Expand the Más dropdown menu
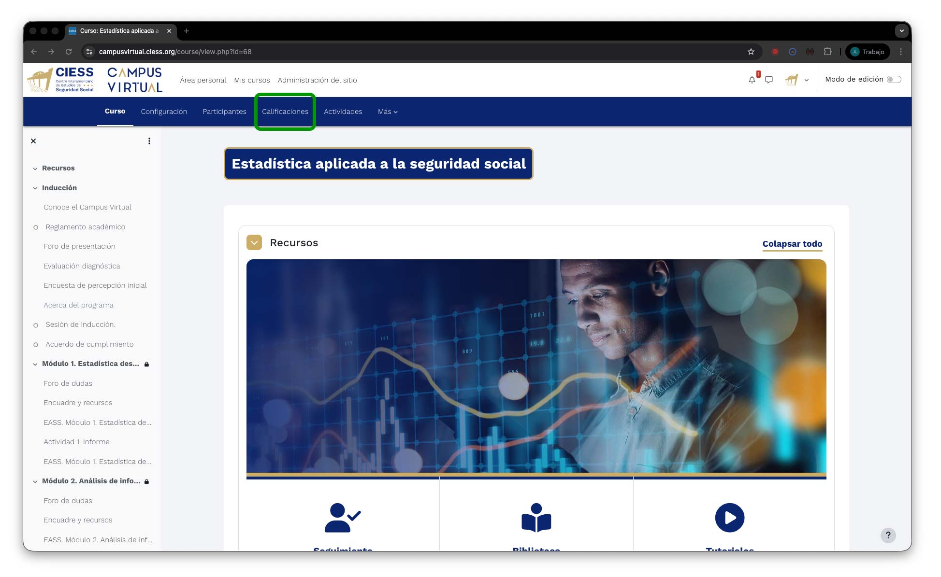The height and width of the screenshot is (577, 941). [388, 112]
